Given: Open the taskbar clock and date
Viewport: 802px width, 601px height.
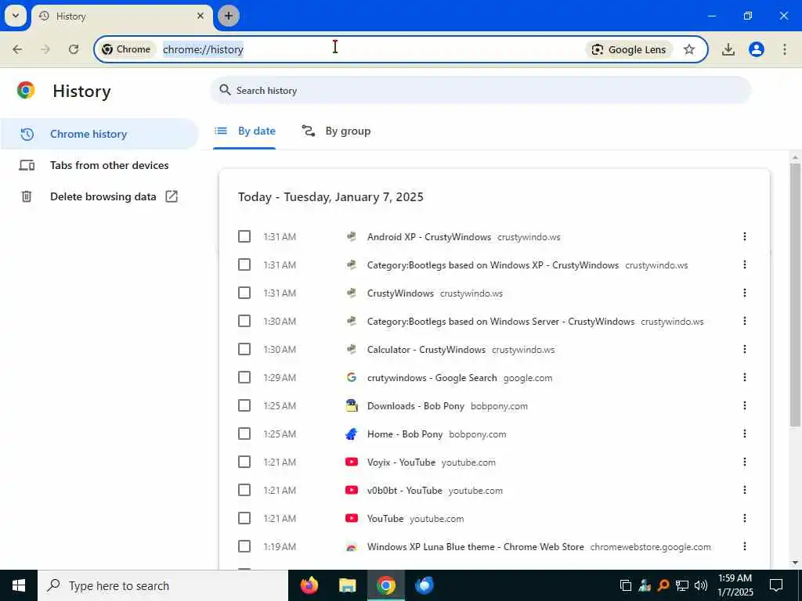Looking at the screenshot, I should (735, 585).
